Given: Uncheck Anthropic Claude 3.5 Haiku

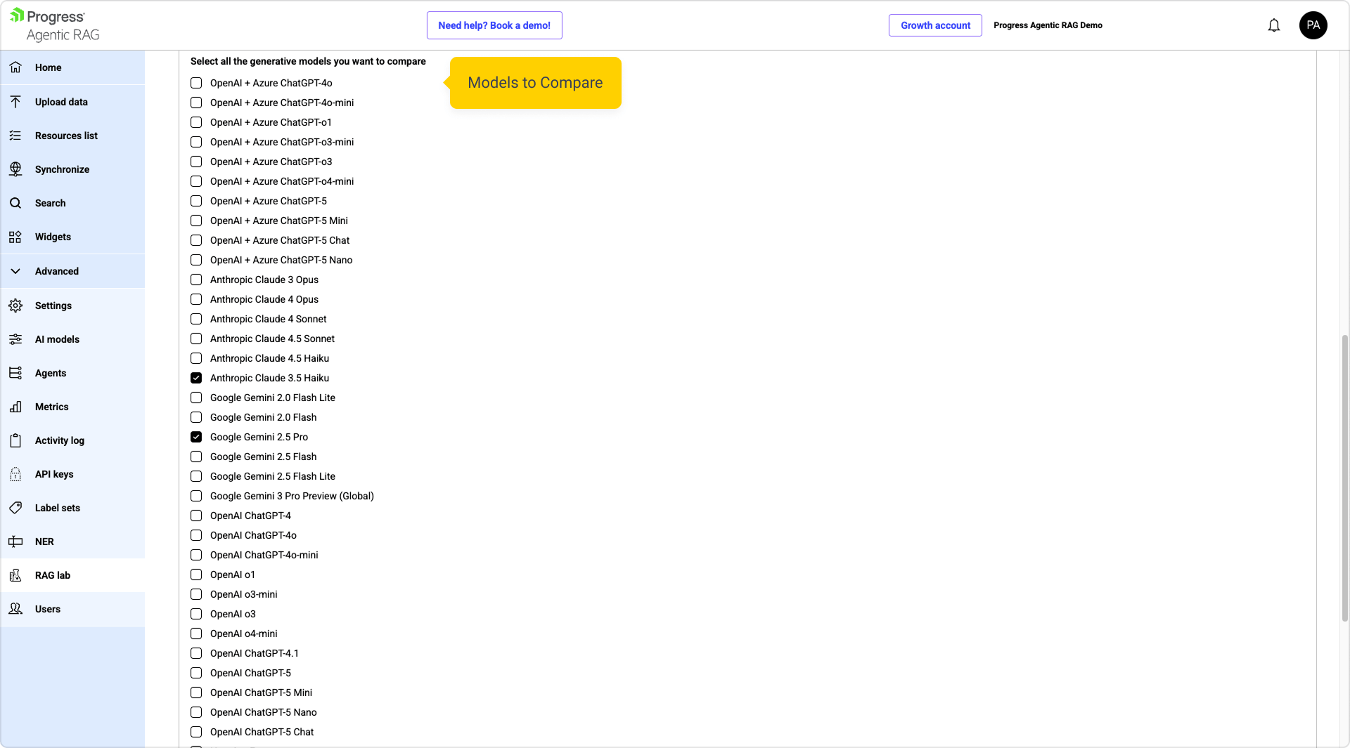Looking at the screenshot, I should pyautogui.click(x=196, y=378).
